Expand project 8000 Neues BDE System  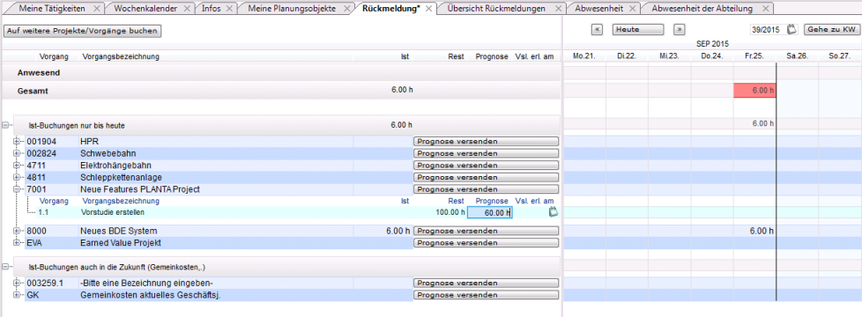coord(17,231)
